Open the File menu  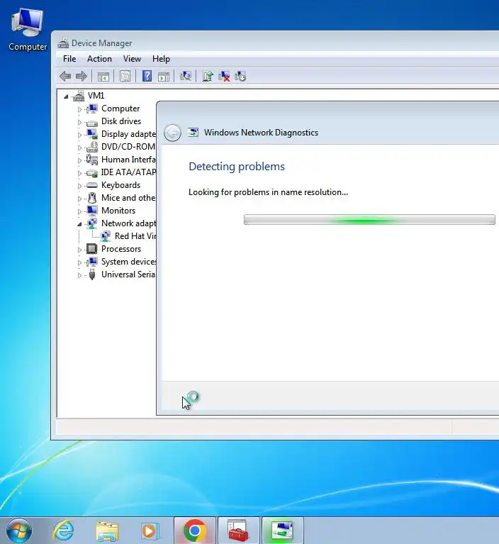[x=69, y=59]
